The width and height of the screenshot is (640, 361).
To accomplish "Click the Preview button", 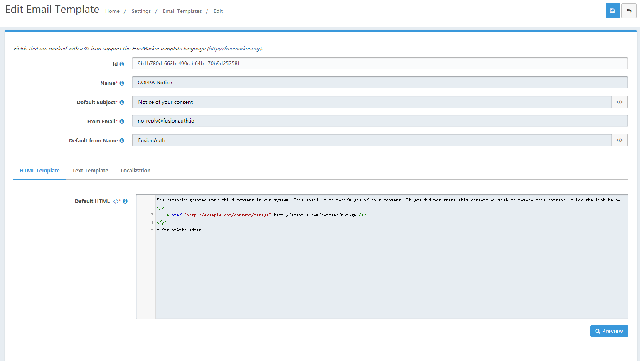I will point(609,331).
